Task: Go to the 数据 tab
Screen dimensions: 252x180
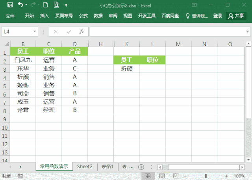Action: (x=98, y=16)
